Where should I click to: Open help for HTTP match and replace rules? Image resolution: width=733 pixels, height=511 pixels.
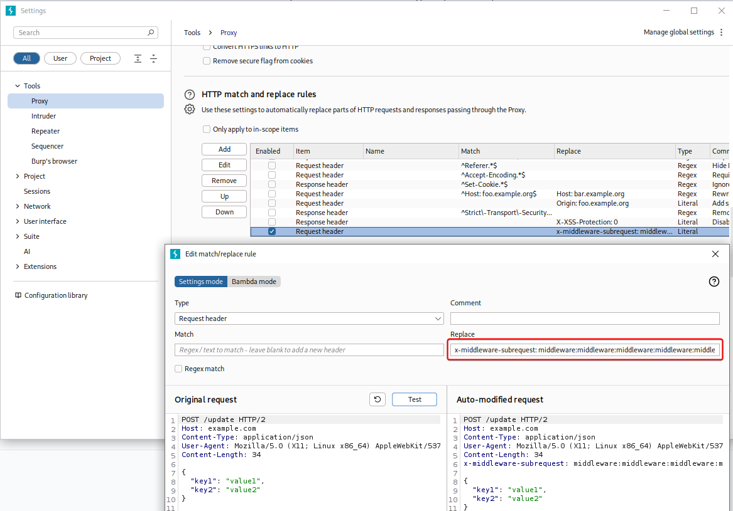[x=190, y=95]
